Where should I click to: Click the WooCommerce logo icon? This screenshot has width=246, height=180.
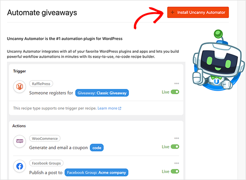[20, 141]
